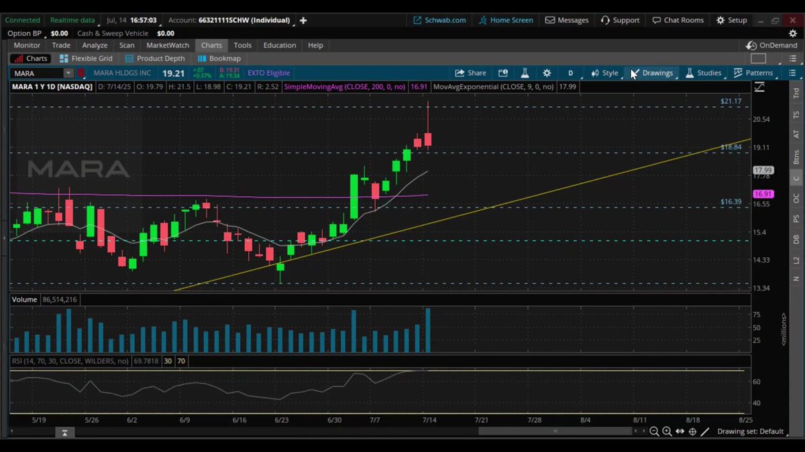Viewport: 805px width, 452px height.
Task: Go to Home Screen link
Action: (506, 20)
